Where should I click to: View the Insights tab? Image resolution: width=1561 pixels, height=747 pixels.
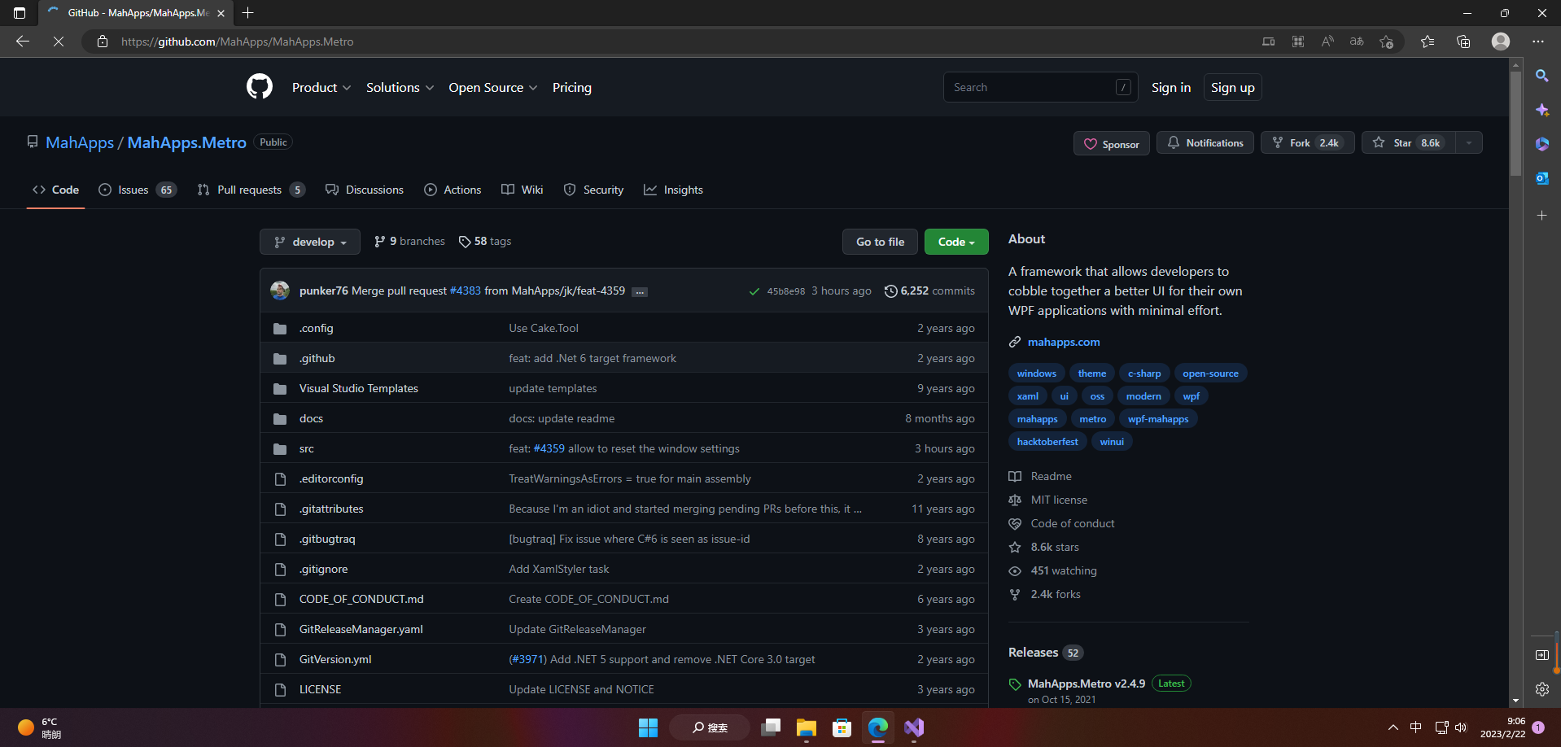(x=673, y=190)
